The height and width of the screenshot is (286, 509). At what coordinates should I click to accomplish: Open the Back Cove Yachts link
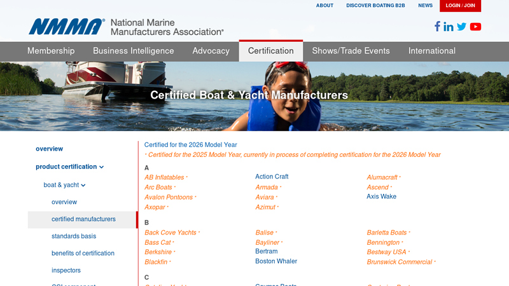click(x=171, y=233)
